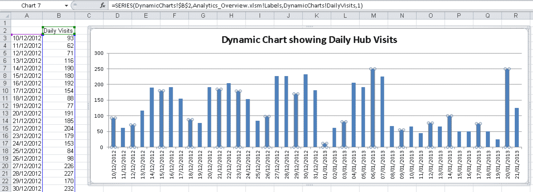
Task: Click inside the SERIES formula bar
Action: pyautogui.click(x=311, y=5)
